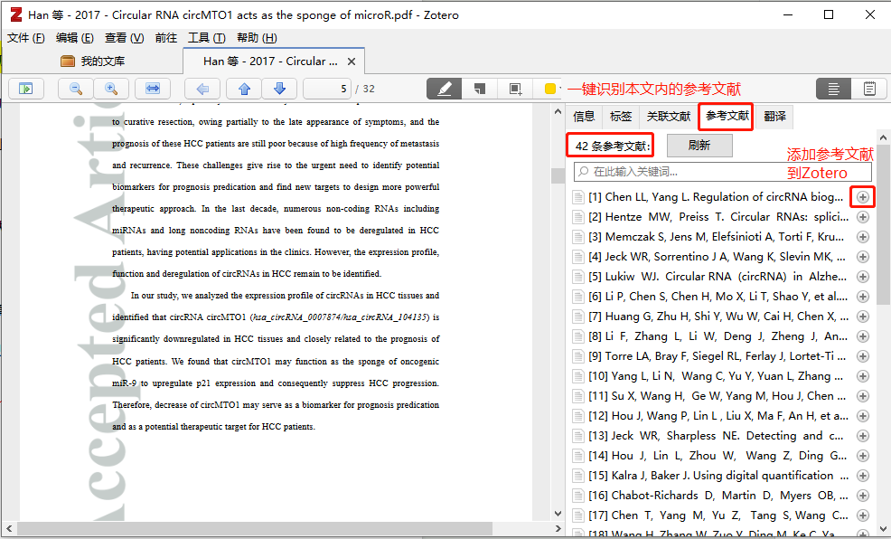
Task: Add reference [7] Huang G to Zotero
Action: (863, 317)
